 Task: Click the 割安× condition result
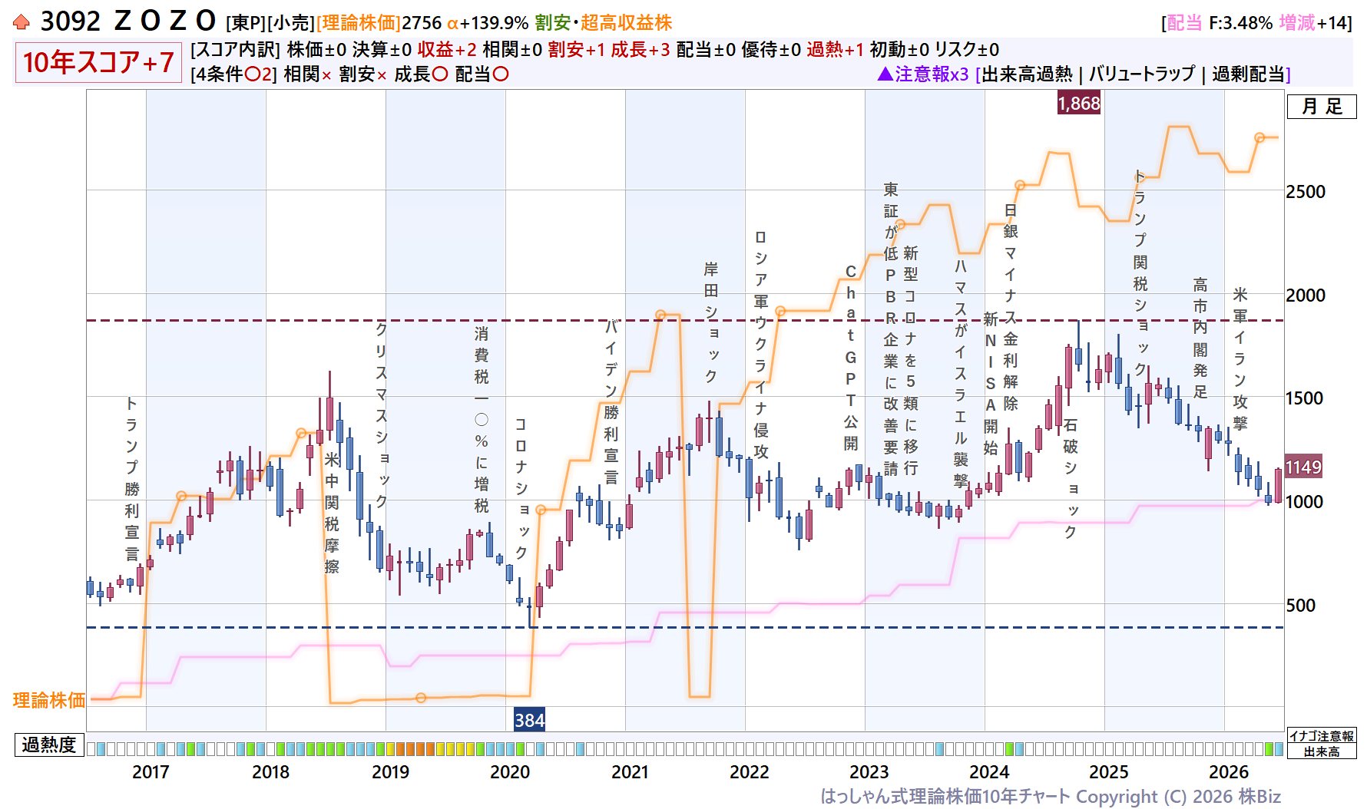pyautogui.click(x=363, y=74)
